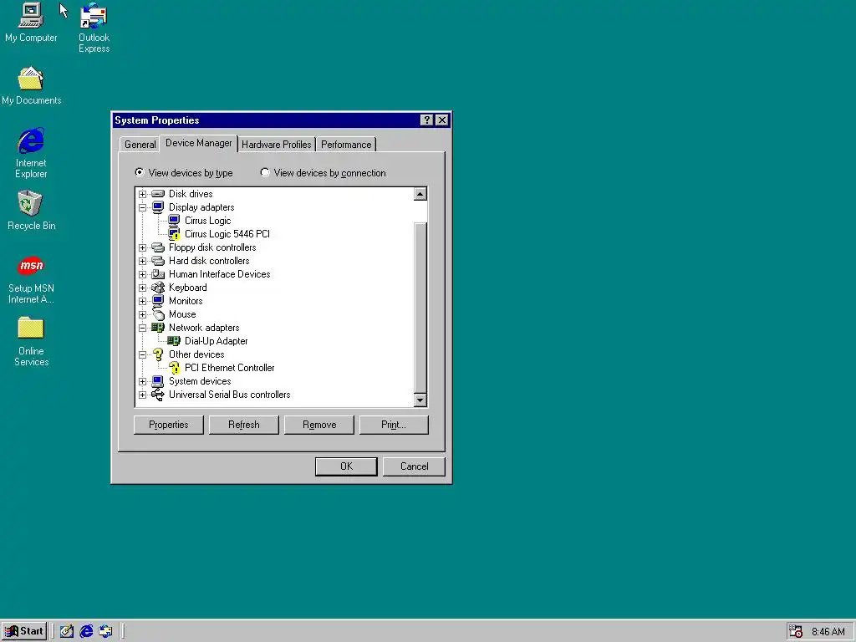
Task: Click the Display adapters monitor icon
Action: [x=158, y=207]
